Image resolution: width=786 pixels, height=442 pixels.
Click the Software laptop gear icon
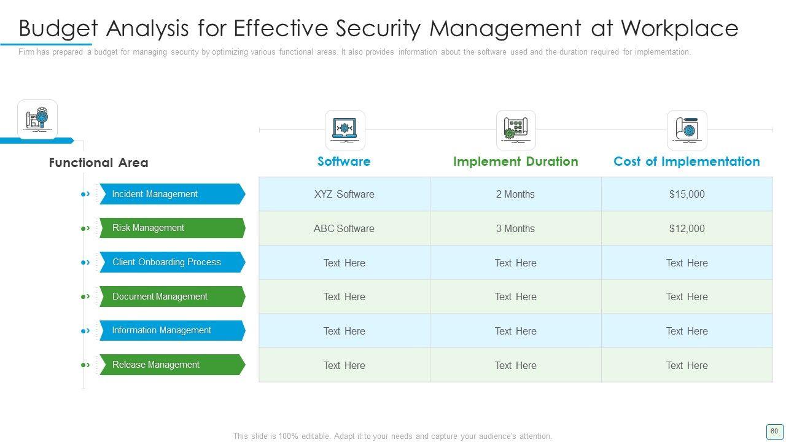click(x=344, y=130)
